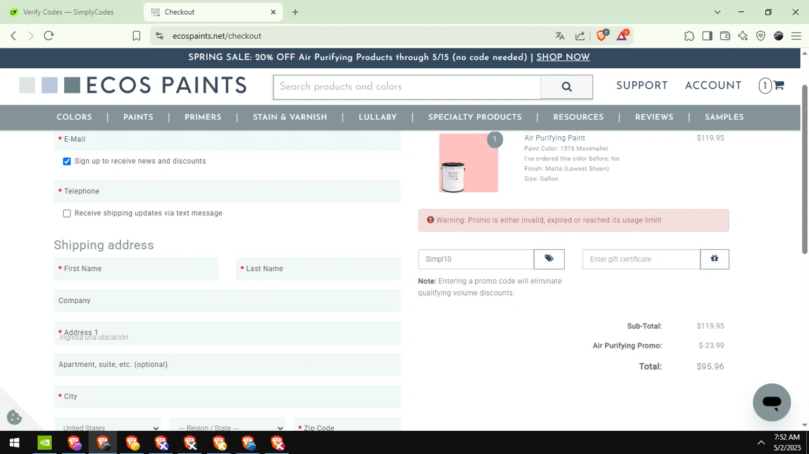Open the site information icon in the address bar
The height and width of the screenshot is (454, 809).
(x=159, y=36)
